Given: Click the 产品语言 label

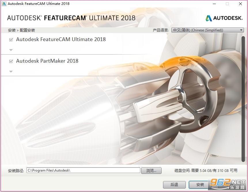Looking at the screenshot, I should coord(161,30).
